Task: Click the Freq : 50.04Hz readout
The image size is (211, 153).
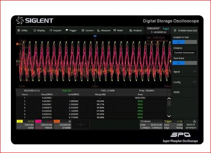Action: tap(147, 90)
